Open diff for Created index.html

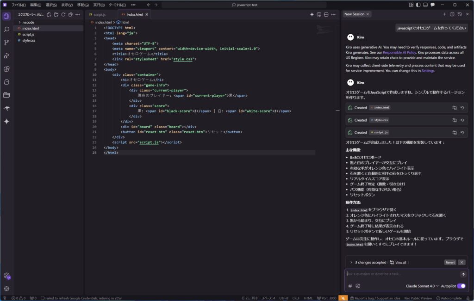455,108
